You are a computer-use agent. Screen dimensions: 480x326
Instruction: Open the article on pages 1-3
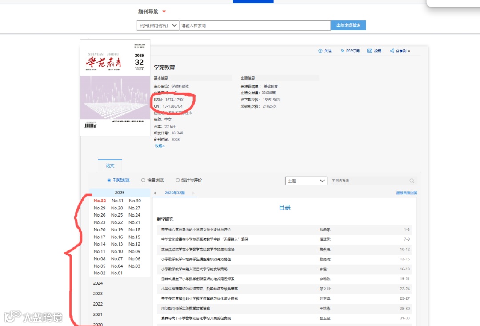point(196,230)
